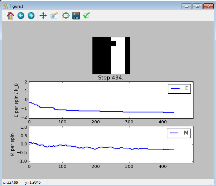Click the Figure 1 window icon
The width and height of the screenshot is (216, 186).
(x=6, y=6)
